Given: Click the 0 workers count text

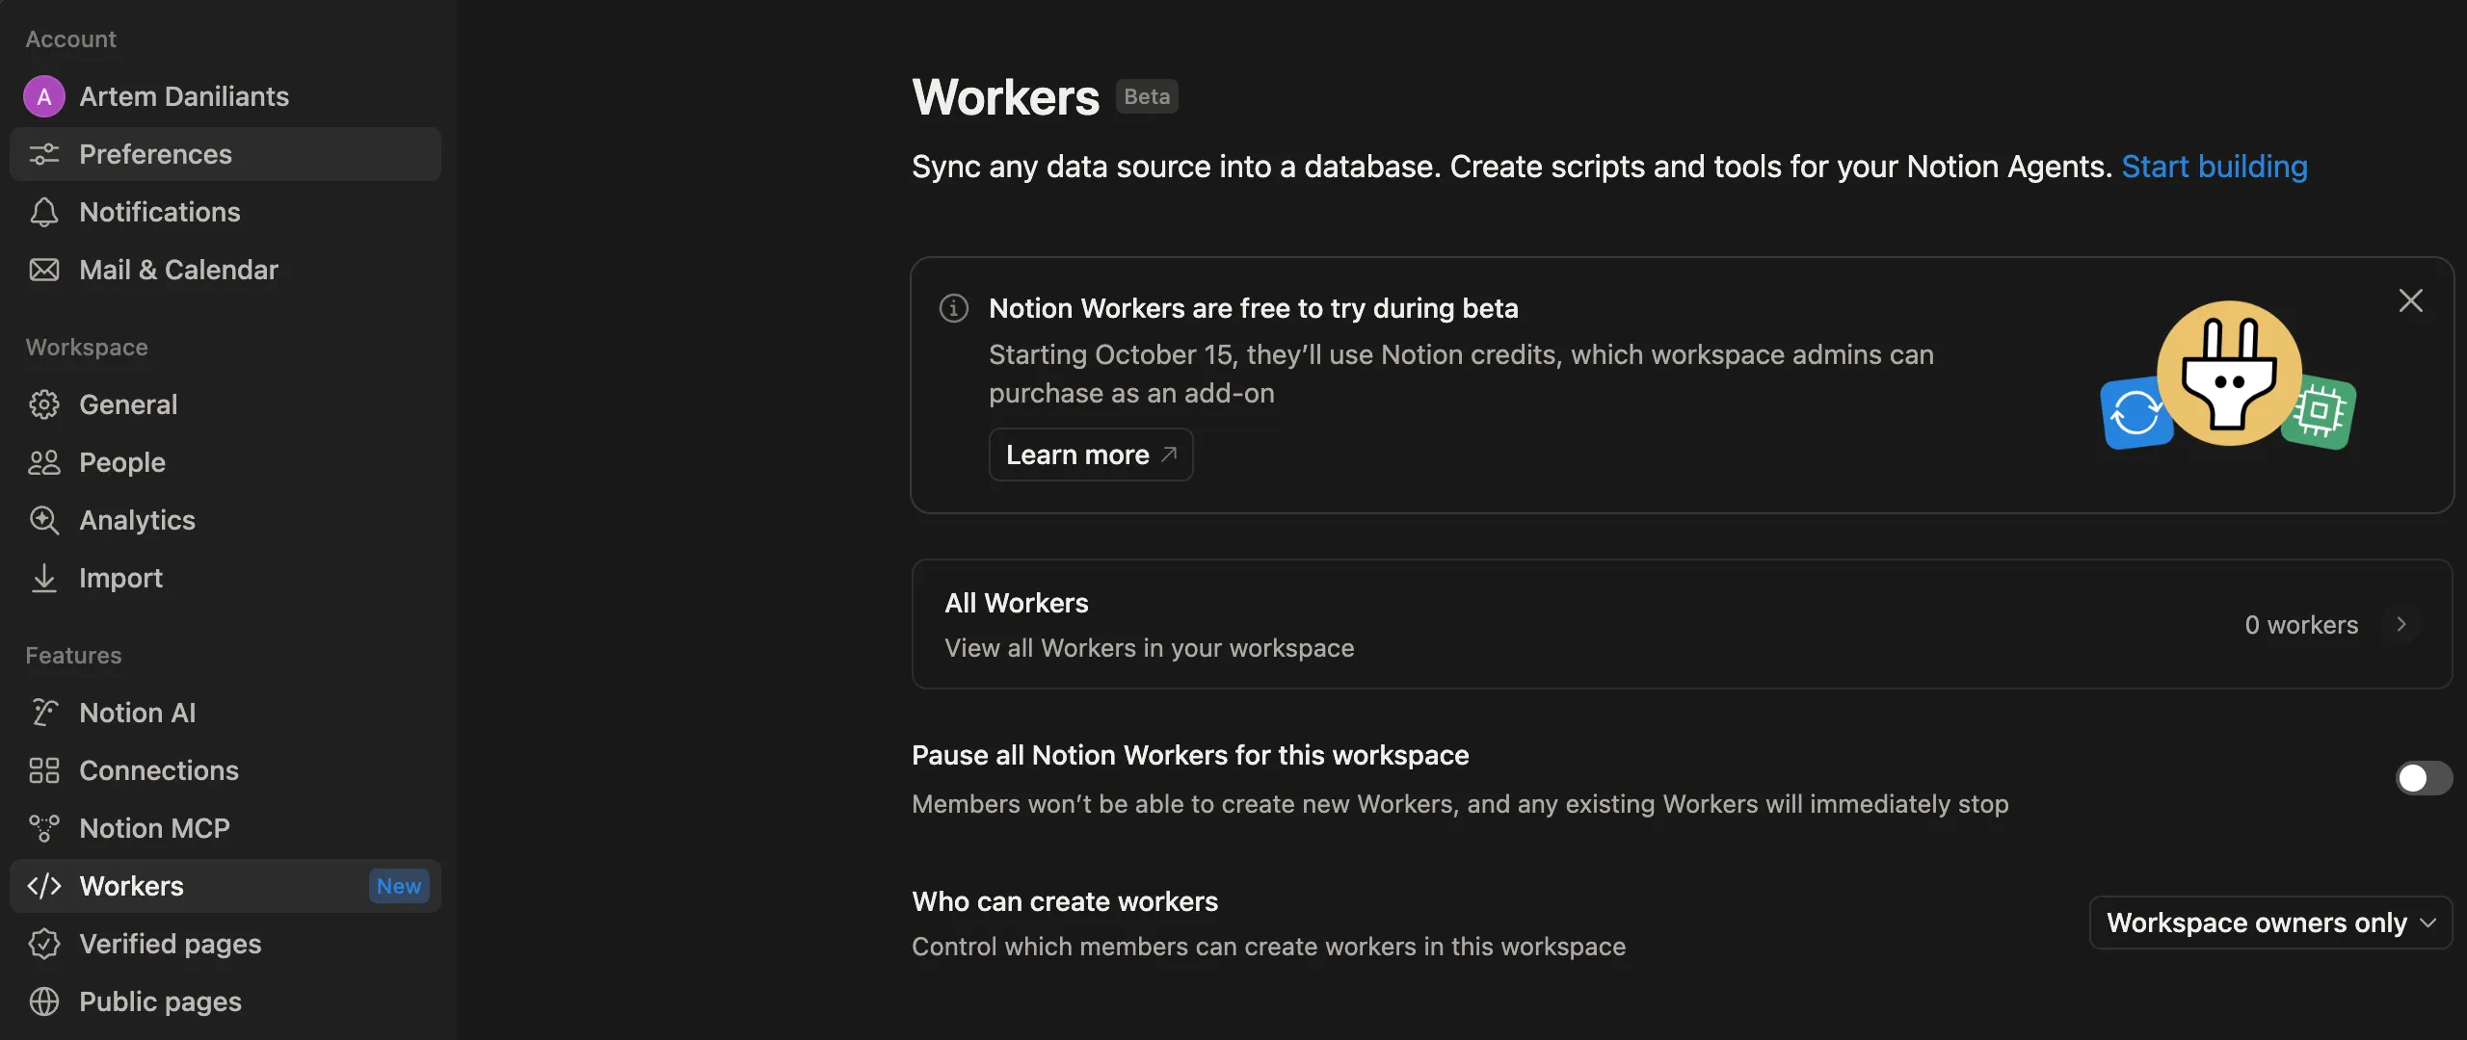Looking at the screenshot, I should click(x=2301, y=625).
